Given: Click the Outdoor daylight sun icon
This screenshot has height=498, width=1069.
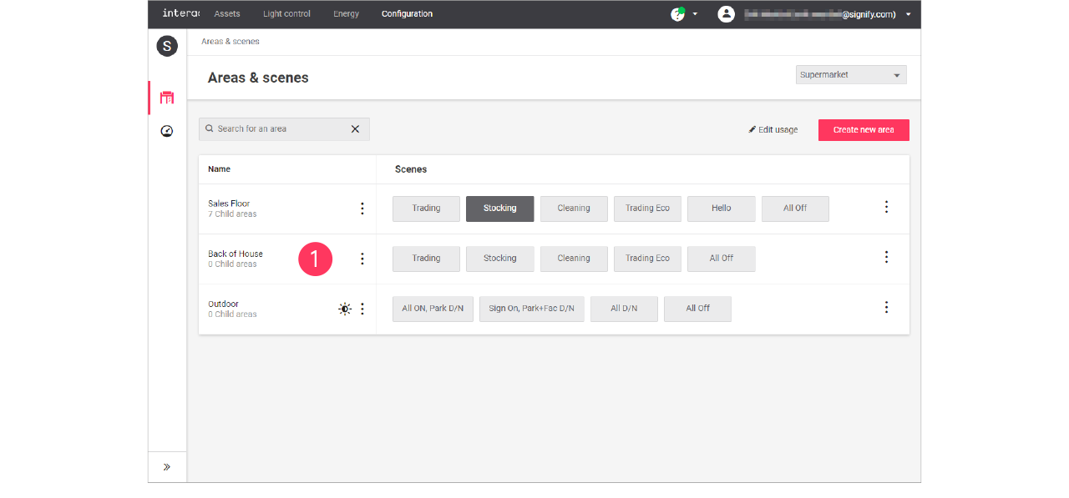Looking at the screenshot, I should click(345, 309).
